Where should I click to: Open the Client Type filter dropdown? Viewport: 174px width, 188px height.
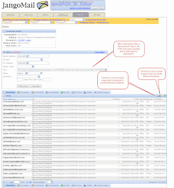tap(33, 66)
